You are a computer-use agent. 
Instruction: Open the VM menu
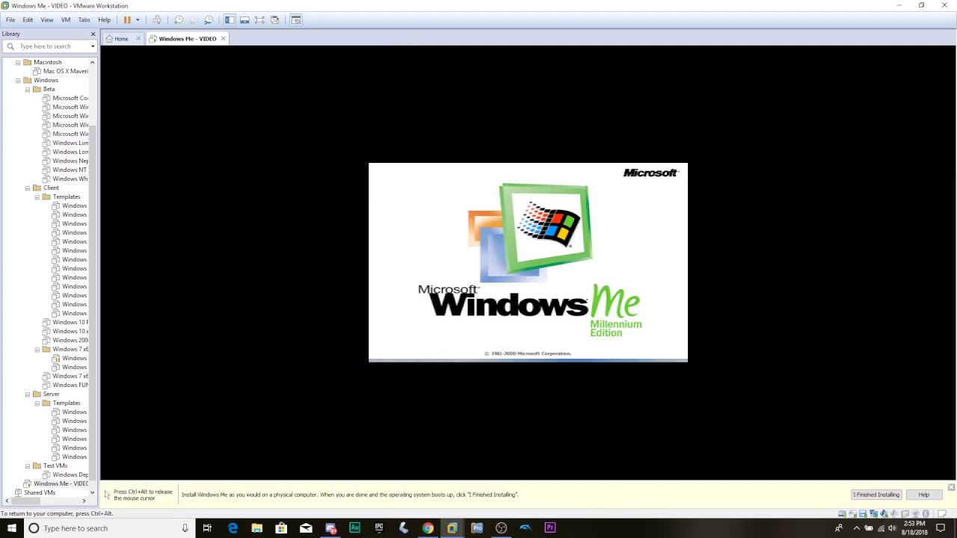point(66,20)
